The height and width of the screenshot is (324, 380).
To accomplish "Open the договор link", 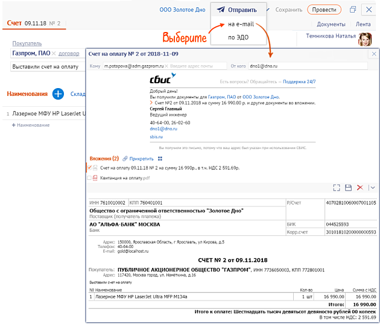I will pyautogui.click(x=69, y=53).
